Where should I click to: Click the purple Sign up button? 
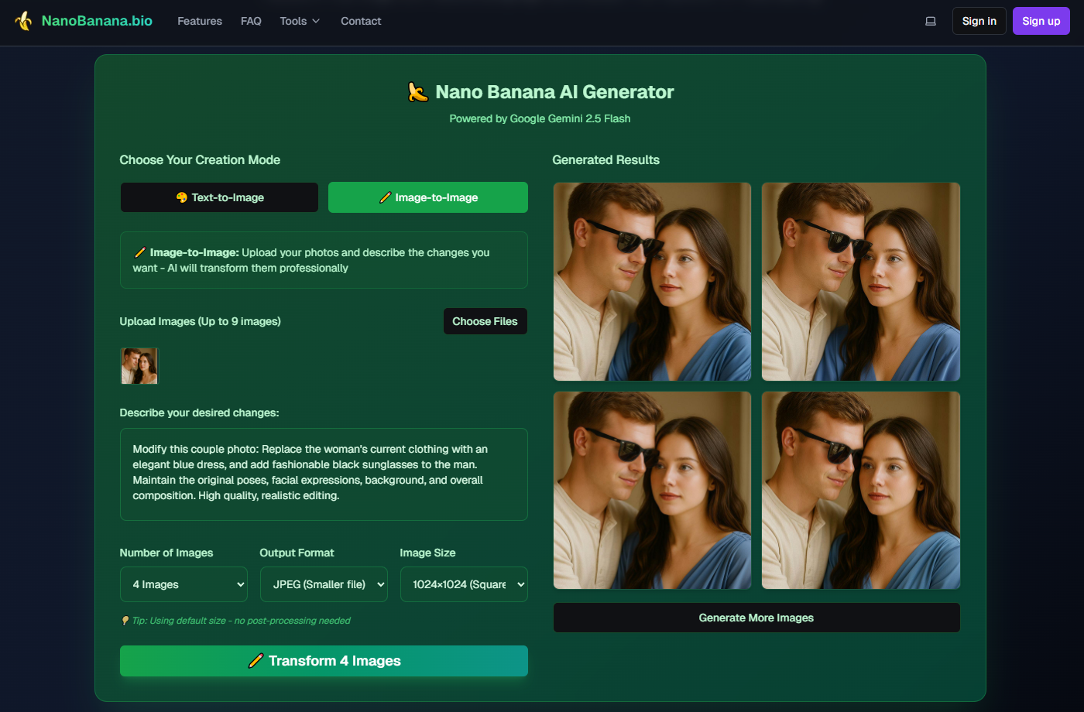[x=1041, y=21]
